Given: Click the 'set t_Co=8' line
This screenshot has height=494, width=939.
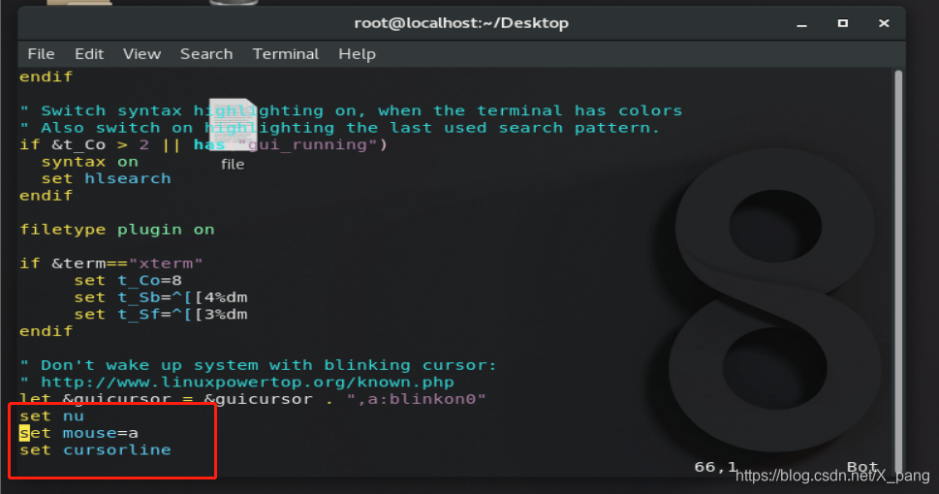Looking at the screenshot, I should point(128,280).
